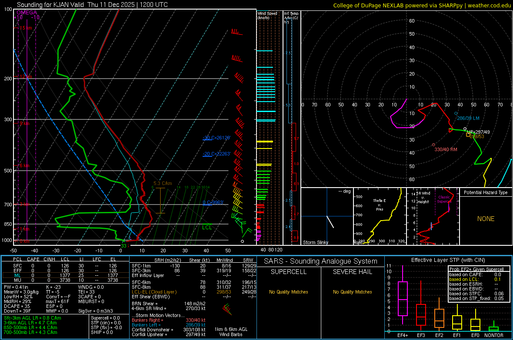Open the Theta-E v. Pres inset
This screenshot has height=340, width=513.
pyautogui.click(x=380, y=216)
